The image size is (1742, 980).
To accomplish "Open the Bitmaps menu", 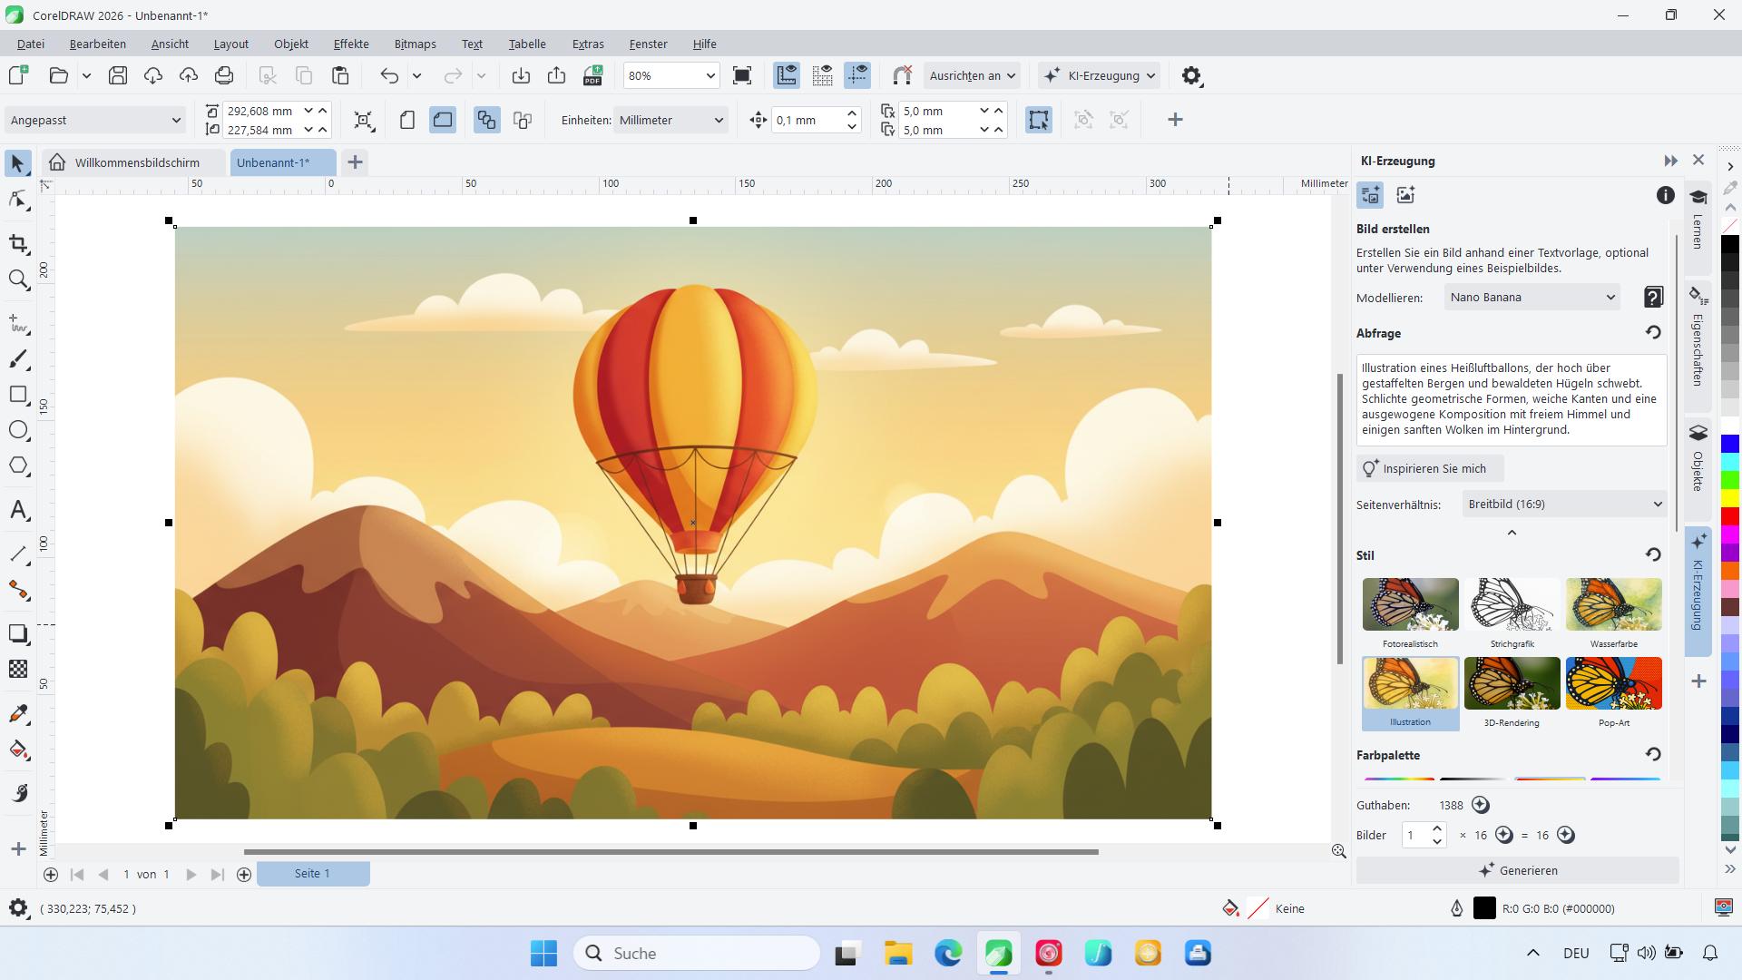I will (415, 44).
